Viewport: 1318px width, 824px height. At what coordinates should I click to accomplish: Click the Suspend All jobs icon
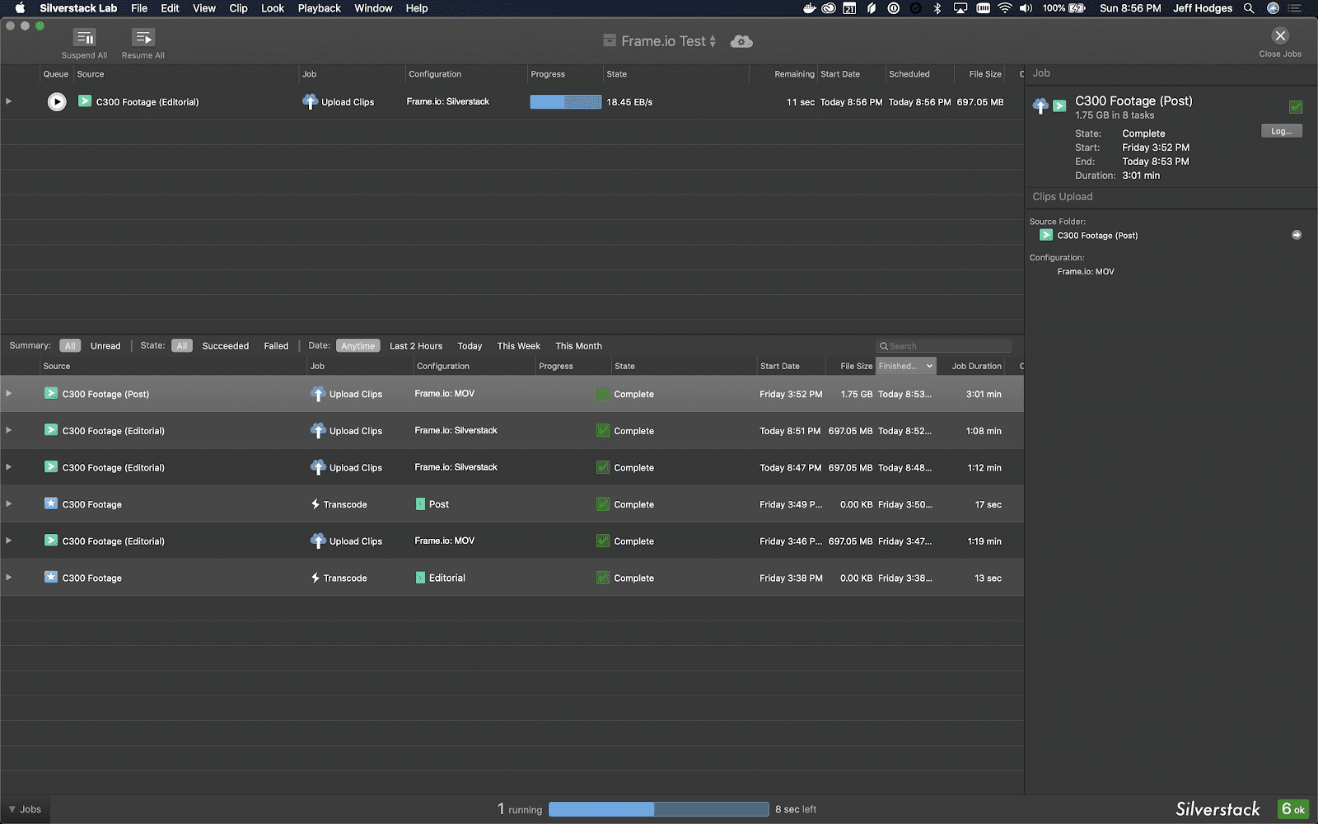click(84, 38)
